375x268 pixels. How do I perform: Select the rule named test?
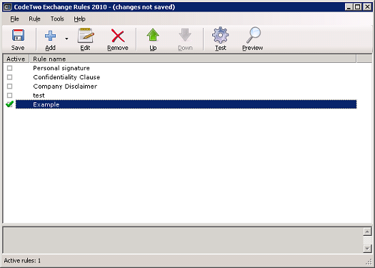[39, 96]
